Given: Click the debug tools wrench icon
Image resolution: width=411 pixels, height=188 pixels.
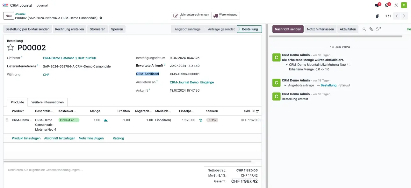Looking at the screenshot, I should point(396,5).
